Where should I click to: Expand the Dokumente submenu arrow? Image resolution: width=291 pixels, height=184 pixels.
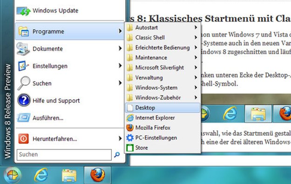[120, 48]
